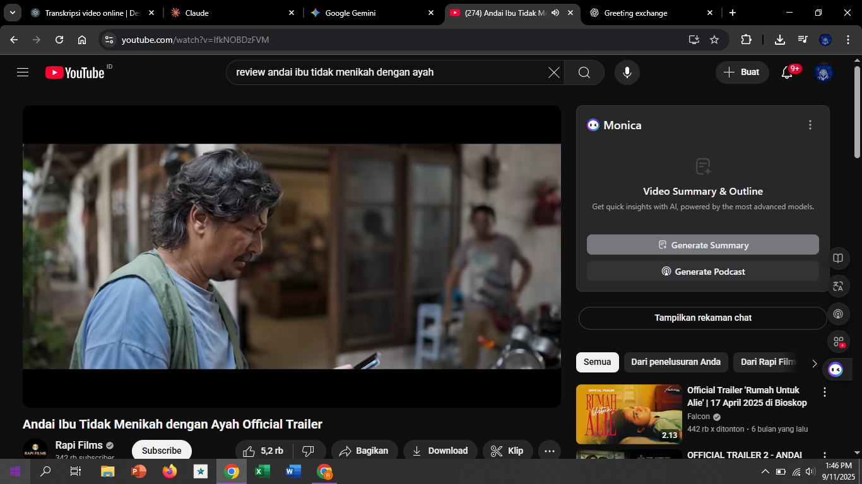Open Word from the taskbar
Screen dimensions: 862x484
click(x=293, y=471)
